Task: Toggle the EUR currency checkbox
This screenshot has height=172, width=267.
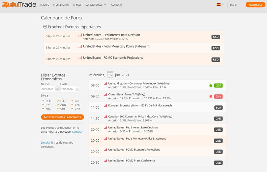Action: (58, 101)
